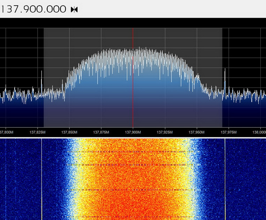266x220 pixels.
Task: Click the 137,875M frequency axis label
Action: click(x=101, y=132)
